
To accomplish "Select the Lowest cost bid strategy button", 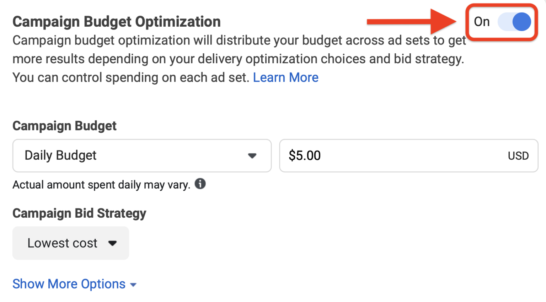I will tap(70, 243).
